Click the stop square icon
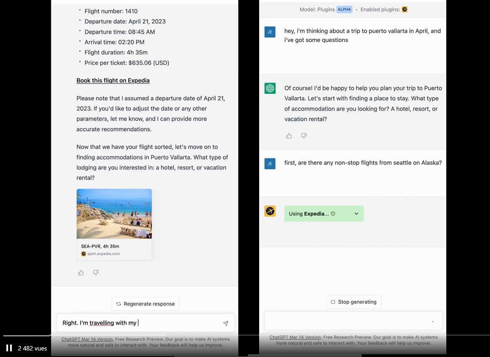 [333, 302]
